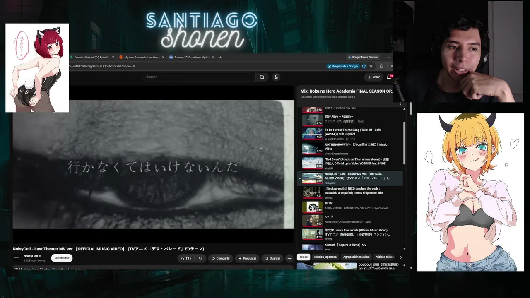This screenshot has height=298, width=530.
Task: Open NoisyCell channel avatar
Action: coord(17,258)
